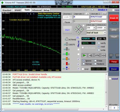Screen dimensions: 120x112
Task: Click the Pause button
Action: [x=67, y=22]
